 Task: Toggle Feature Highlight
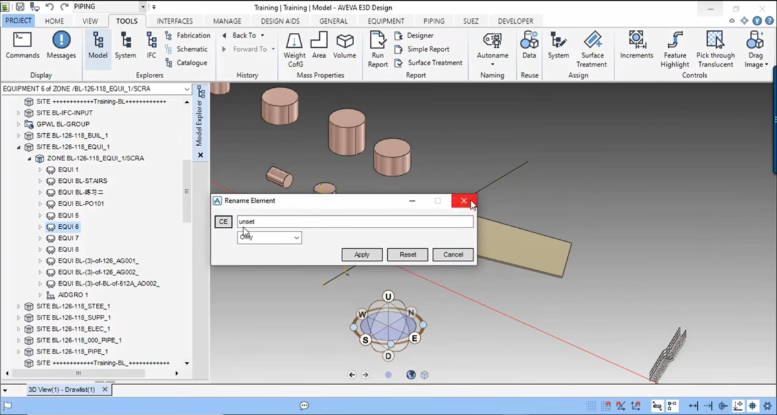675,49
